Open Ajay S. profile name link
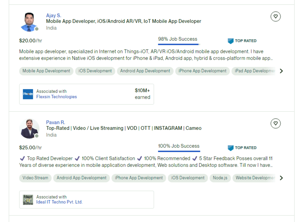Viewport: 305px width, 222px height. (53, 16)
